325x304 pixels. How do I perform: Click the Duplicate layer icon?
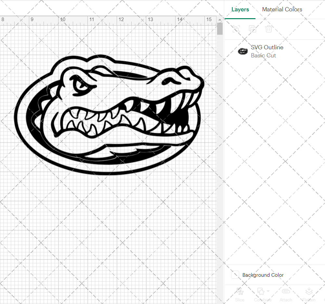click(x=252, y=29)
